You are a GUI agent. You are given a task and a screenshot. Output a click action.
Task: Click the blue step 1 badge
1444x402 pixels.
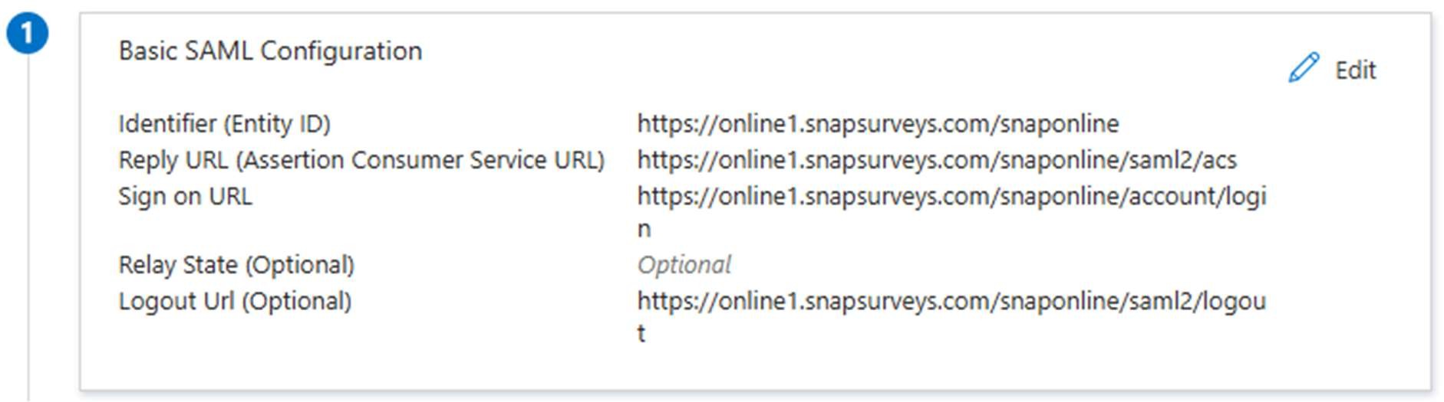click(x=28, y=34)
